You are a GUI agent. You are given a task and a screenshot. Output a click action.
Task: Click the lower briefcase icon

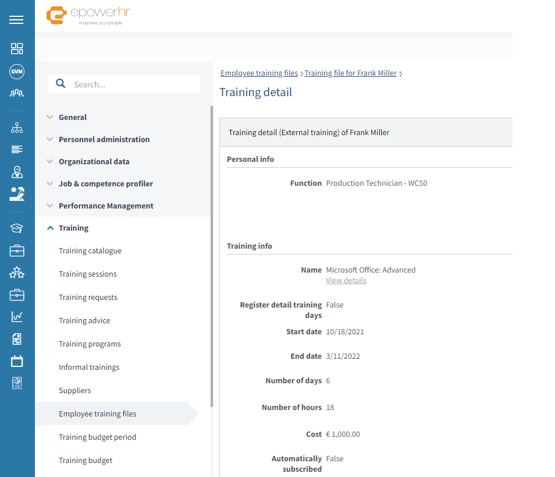click(17, 295)
